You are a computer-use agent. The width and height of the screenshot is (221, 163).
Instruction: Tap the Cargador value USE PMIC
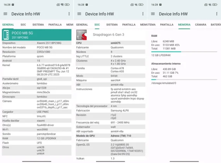click(43, 112)
